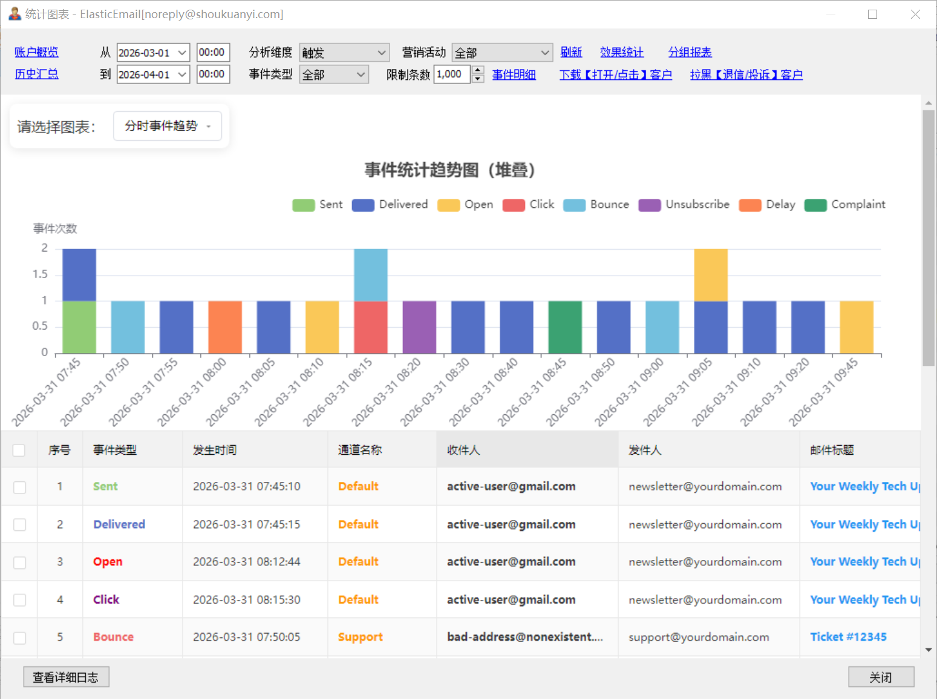This screenshot has width=937, height=699.
Task: Check the select-all header checkbox
Action: pyautogui.click(x=19, y=450)
